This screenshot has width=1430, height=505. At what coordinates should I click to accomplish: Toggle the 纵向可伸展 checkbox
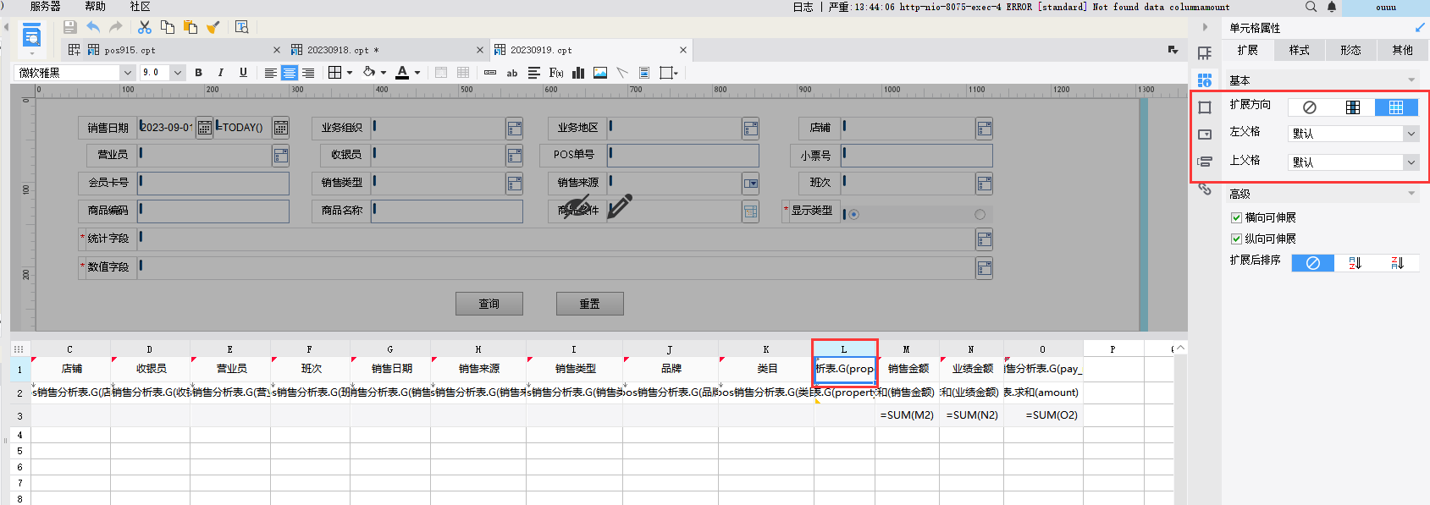(1236, 239)
